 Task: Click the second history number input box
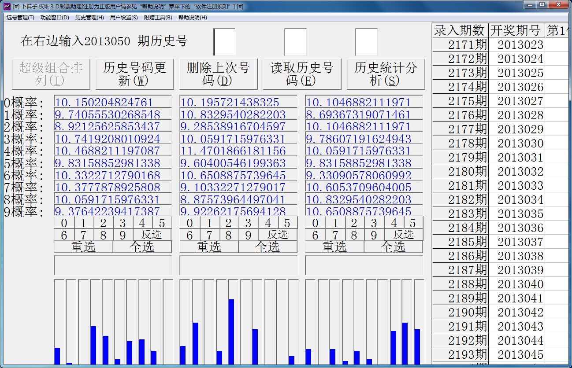pyautogui.click(x=295, y=42)
